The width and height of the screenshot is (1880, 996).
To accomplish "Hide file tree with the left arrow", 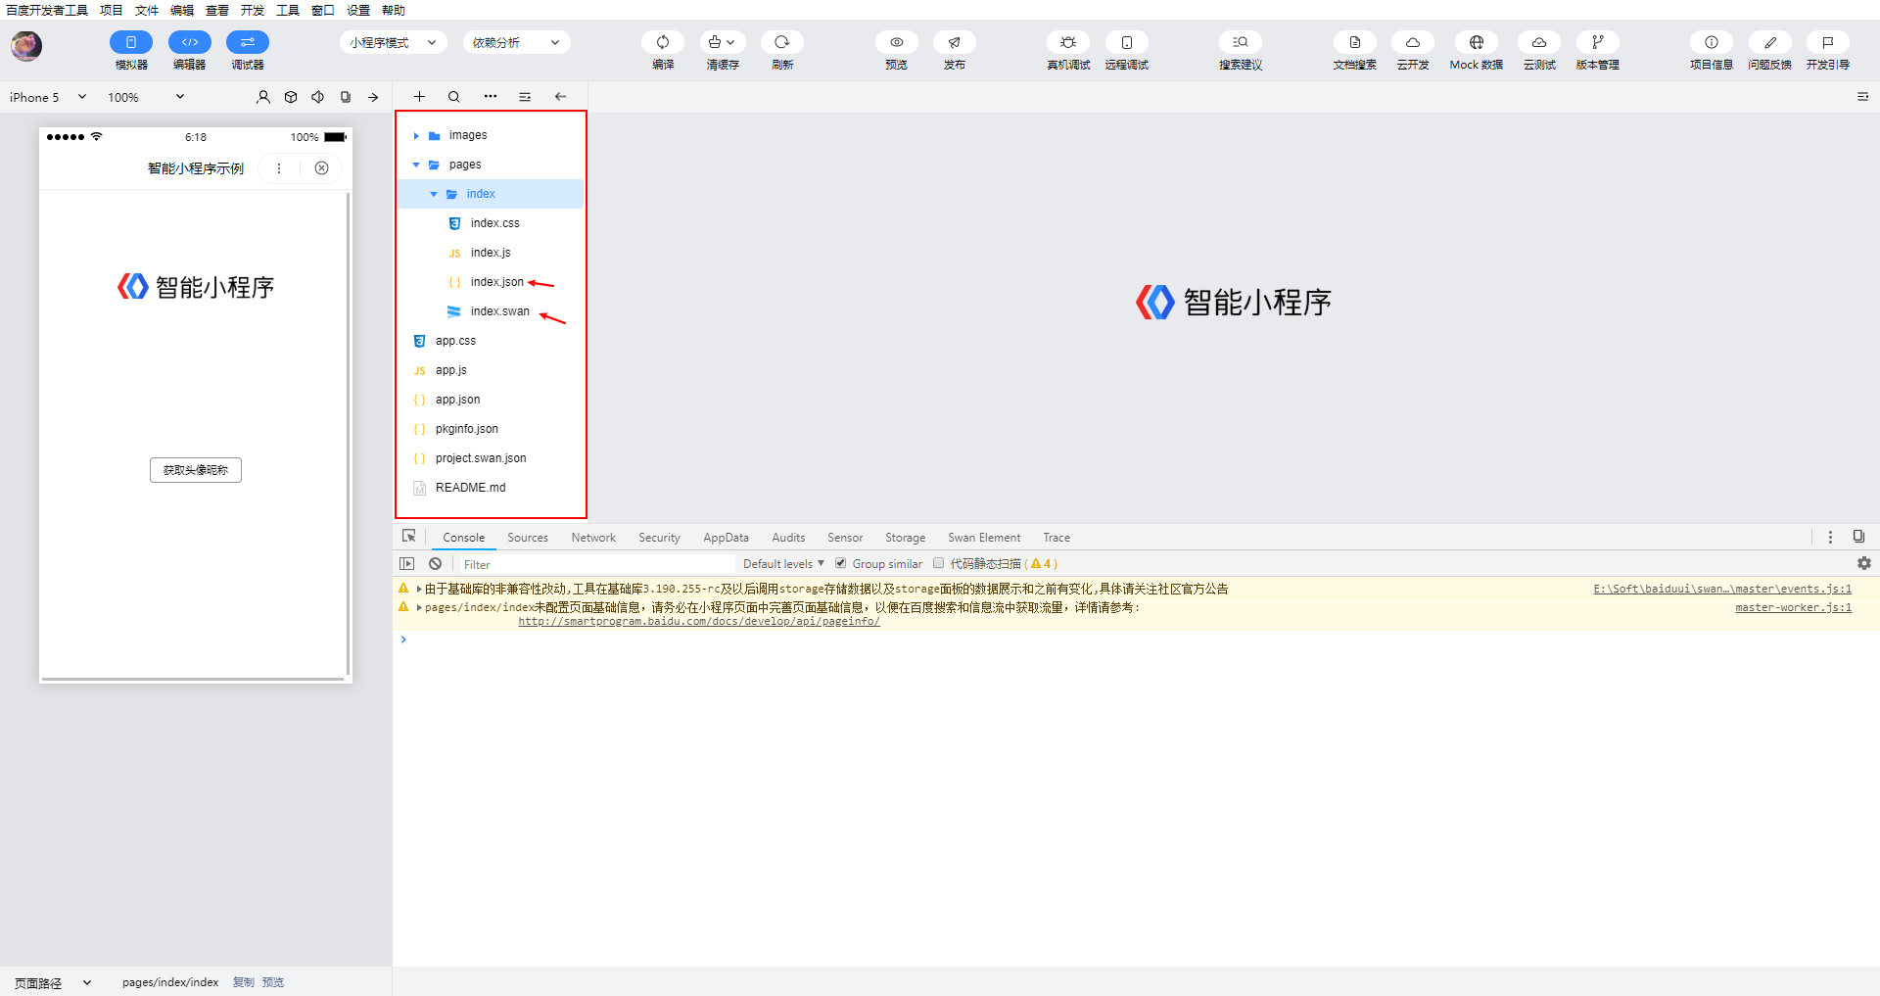I will [560, 96].
